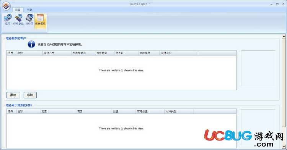The width and height of the screenshot is (287, 150).
Task: Click the vertical scrollbar thumb
Action: pos(284,83)
